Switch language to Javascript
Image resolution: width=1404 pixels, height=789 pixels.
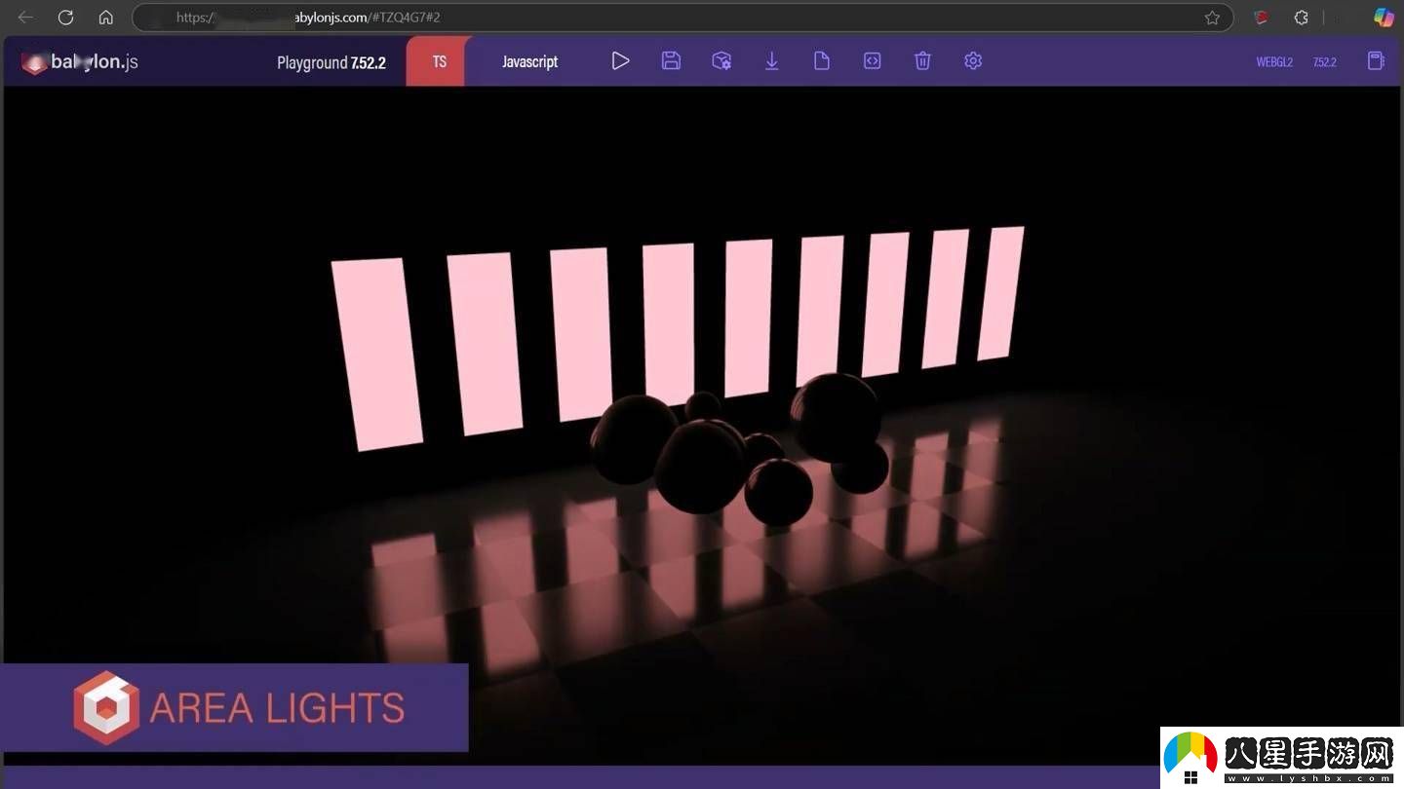529,61
